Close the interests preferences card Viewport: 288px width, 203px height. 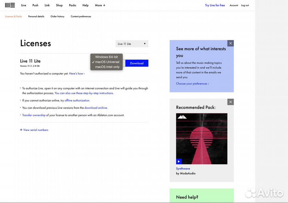[x=230, y=43]
